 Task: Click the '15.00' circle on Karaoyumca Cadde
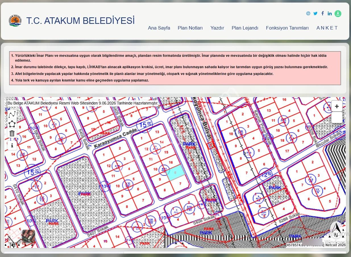click(144, 124)
